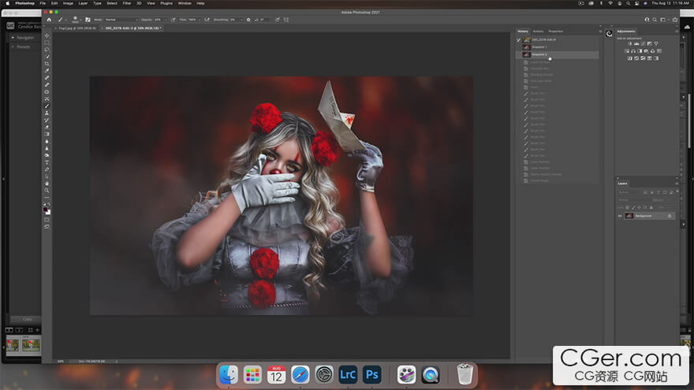This screenshot has width=694, height=390.
Task: Open the Image menu
Action: coord(68,3)
